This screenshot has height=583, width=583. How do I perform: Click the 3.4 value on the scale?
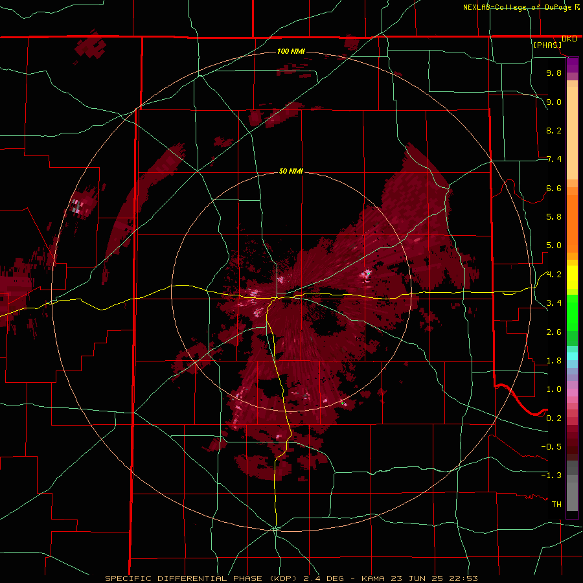pos(554,303)
